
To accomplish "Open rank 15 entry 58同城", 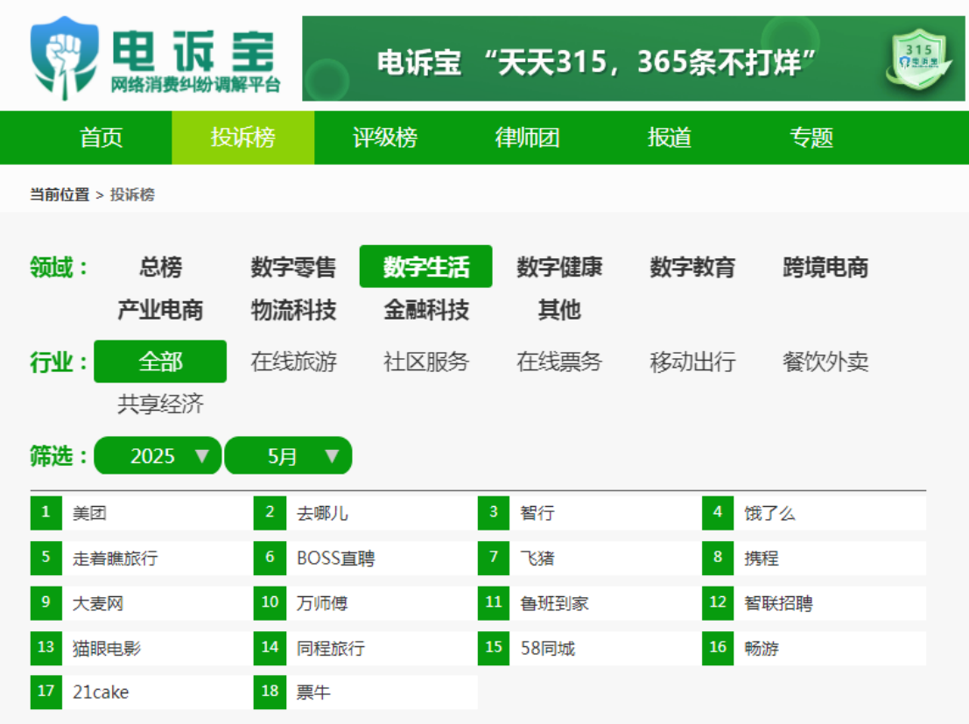I will pos(590,649).
